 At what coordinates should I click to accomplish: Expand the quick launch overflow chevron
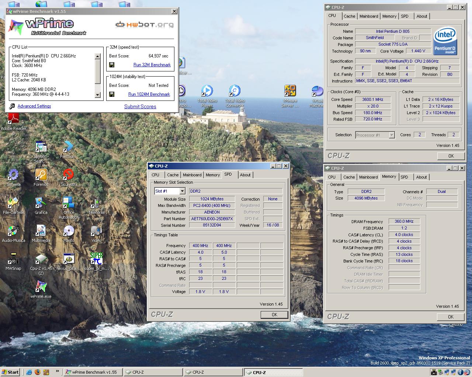tap(57, 371)
